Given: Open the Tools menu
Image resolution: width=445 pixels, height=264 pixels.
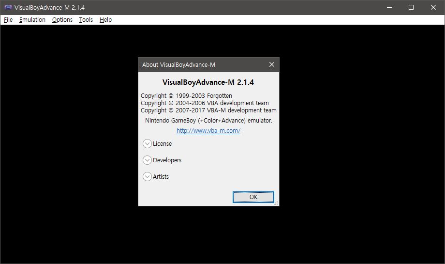Looking at the screenshot, I should pyautogui.click(x=86, y=19).
